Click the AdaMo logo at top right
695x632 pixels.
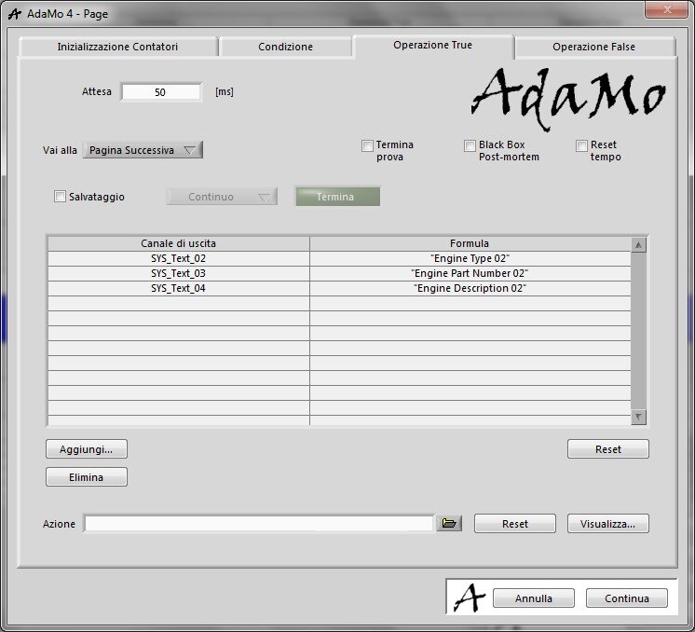(567, 92)
